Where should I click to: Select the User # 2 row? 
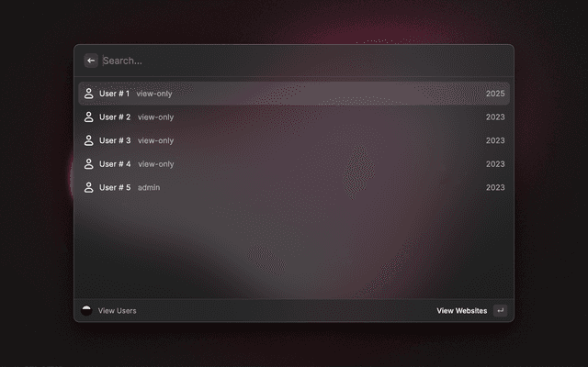294,117
